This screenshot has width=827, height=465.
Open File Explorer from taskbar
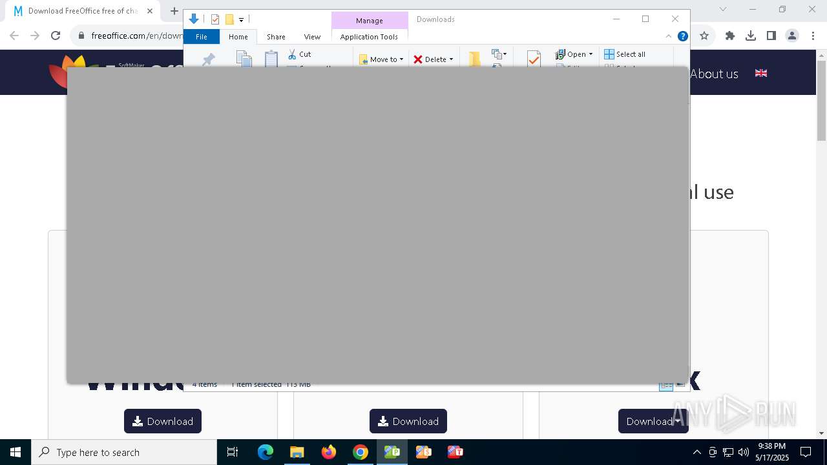point(297,452)
